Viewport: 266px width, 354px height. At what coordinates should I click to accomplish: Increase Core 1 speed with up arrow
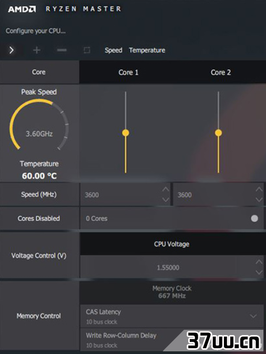click(x=166, y=189)
